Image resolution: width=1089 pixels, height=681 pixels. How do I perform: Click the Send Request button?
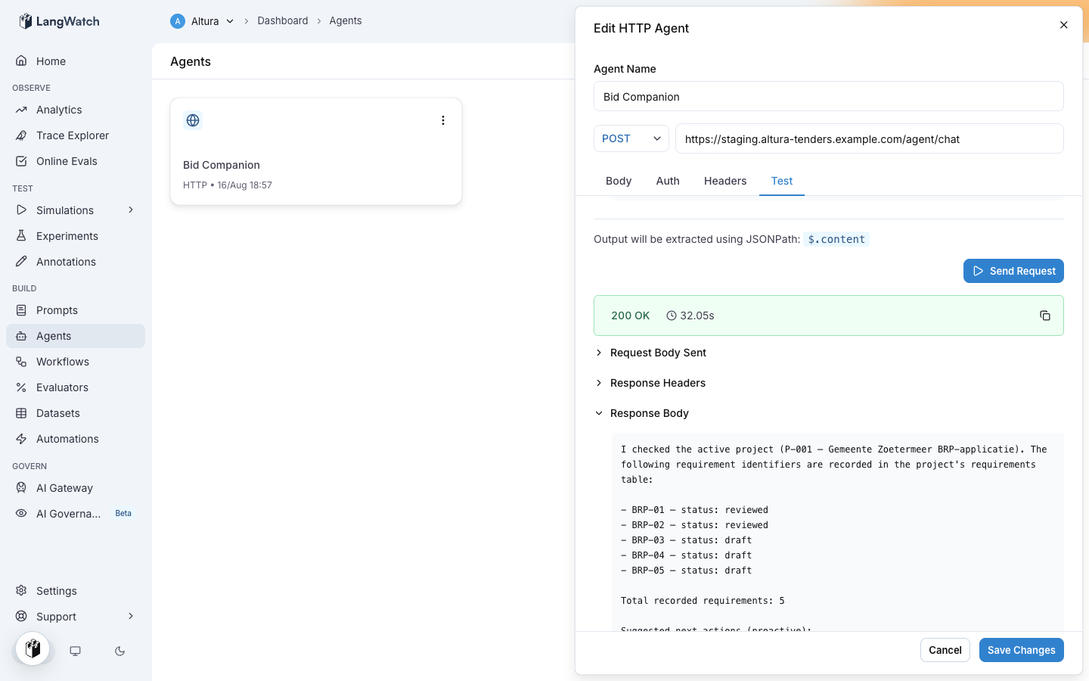pyautogui.click(x=1013, y=271)
